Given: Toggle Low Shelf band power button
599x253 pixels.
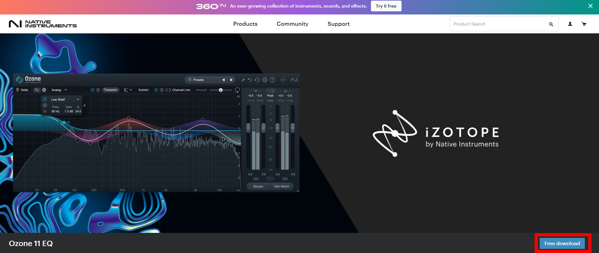Looking at the screenshot, I should tap(45, 99).
